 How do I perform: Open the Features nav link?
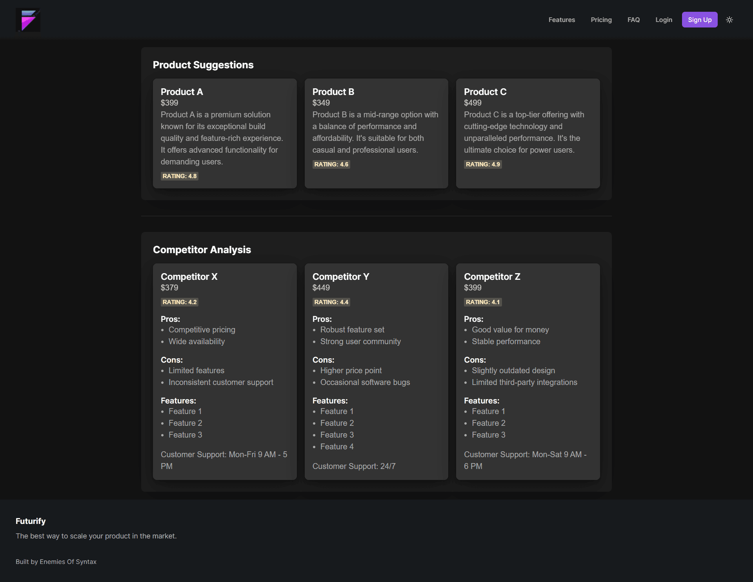pos(562,20)
